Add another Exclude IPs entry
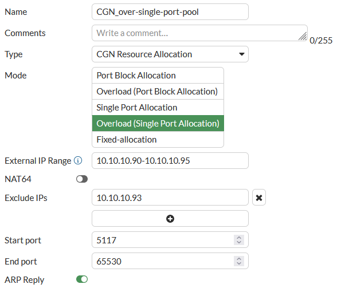The image size is (345, 288). 170,219
